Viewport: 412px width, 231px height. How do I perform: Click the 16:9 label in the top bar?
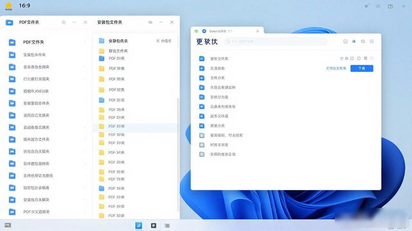tap(24, 6)
